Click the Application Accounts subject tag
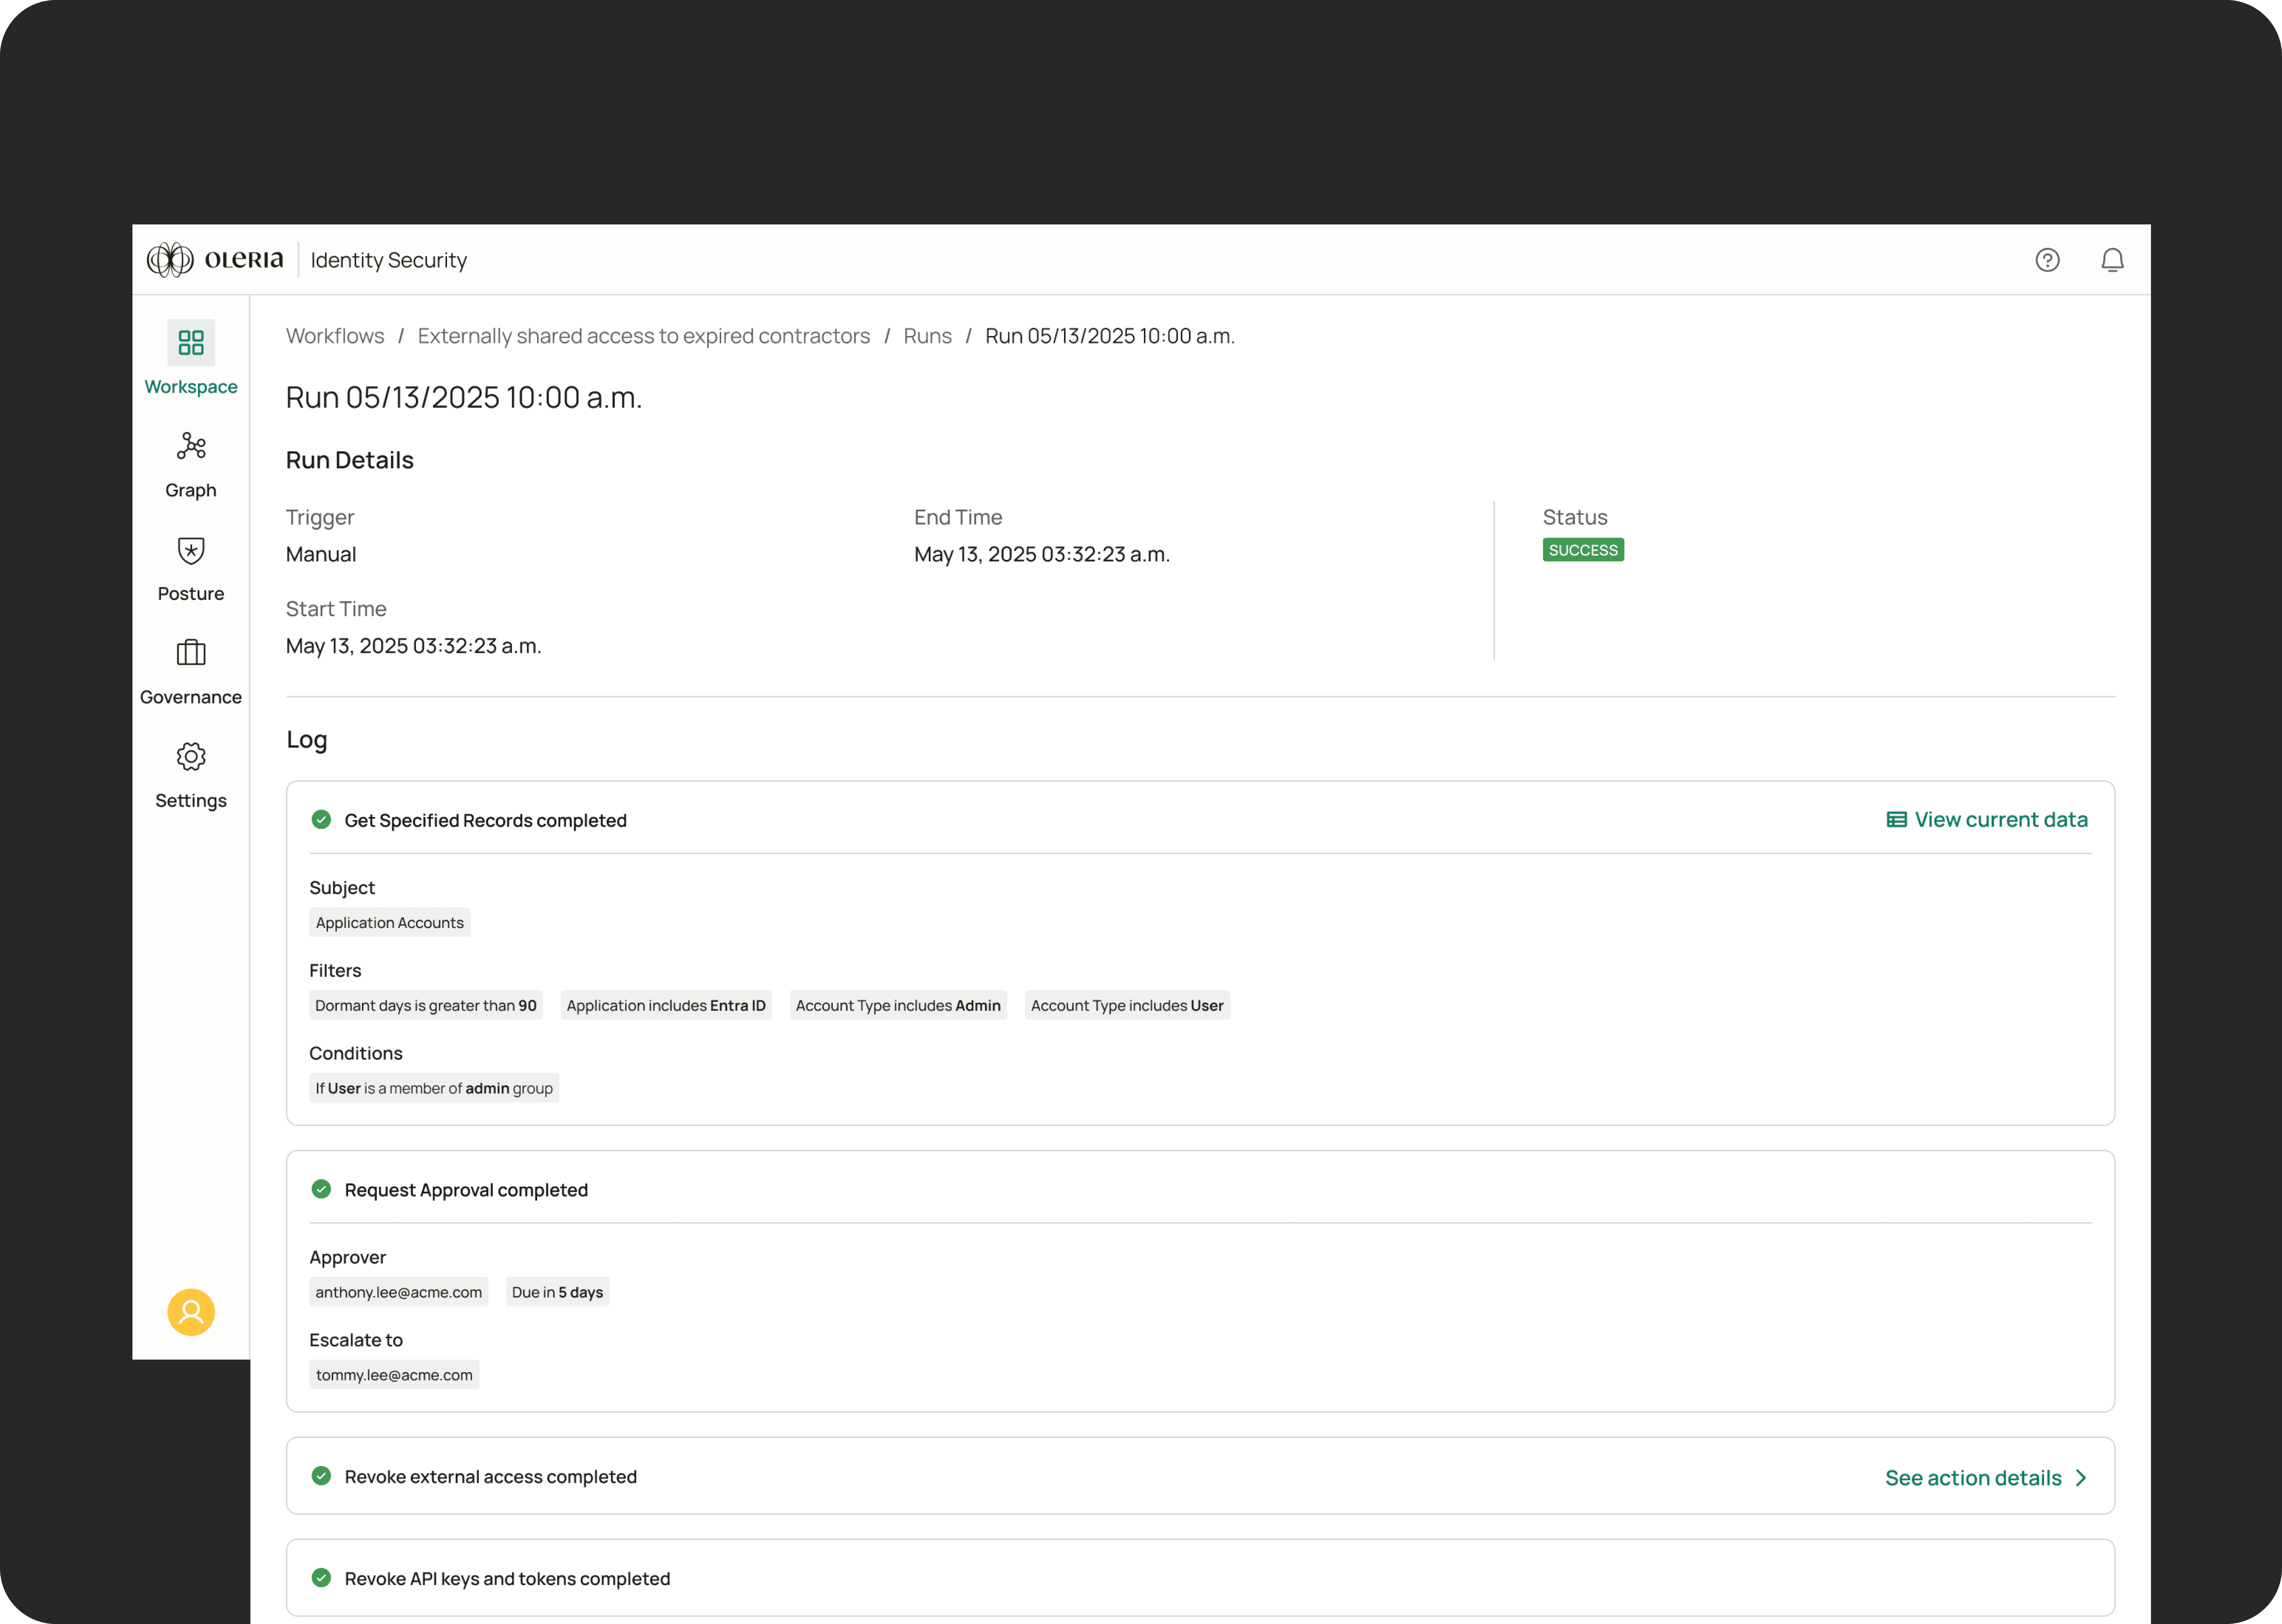The image size is (2282, 1624). [389, 923]
